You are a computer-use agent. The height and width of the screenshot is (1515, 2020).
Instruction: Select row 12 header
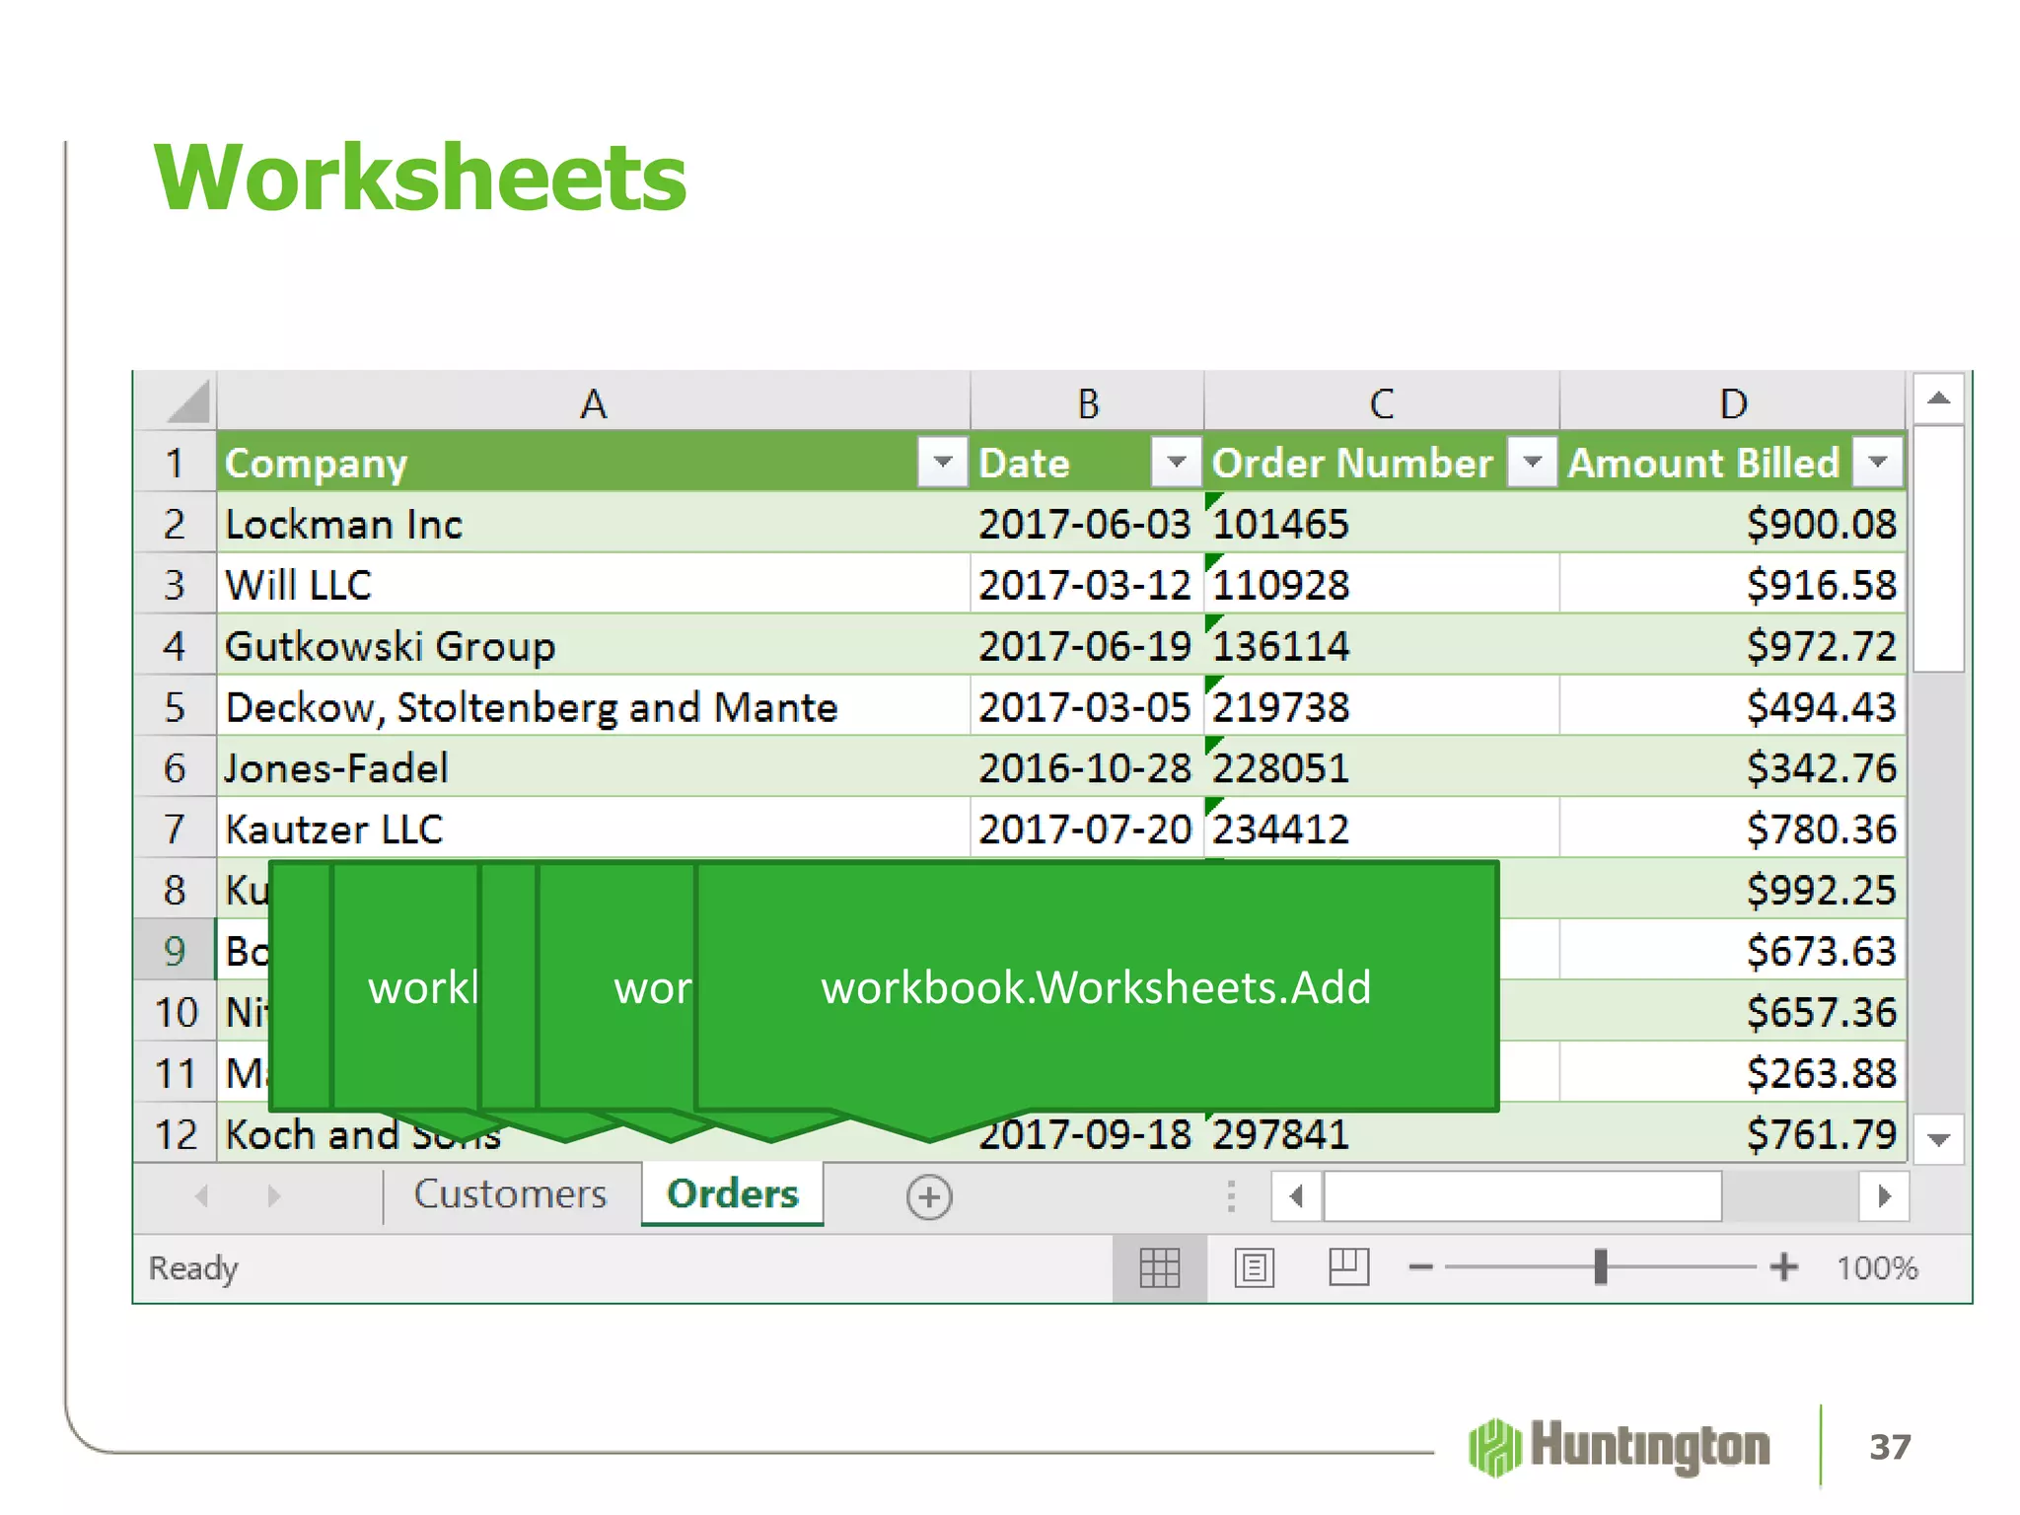(x=175, y=1133)
